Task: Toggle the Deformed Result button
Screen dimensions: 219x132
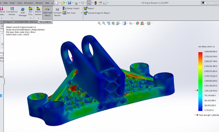Action: pos(47,12)
